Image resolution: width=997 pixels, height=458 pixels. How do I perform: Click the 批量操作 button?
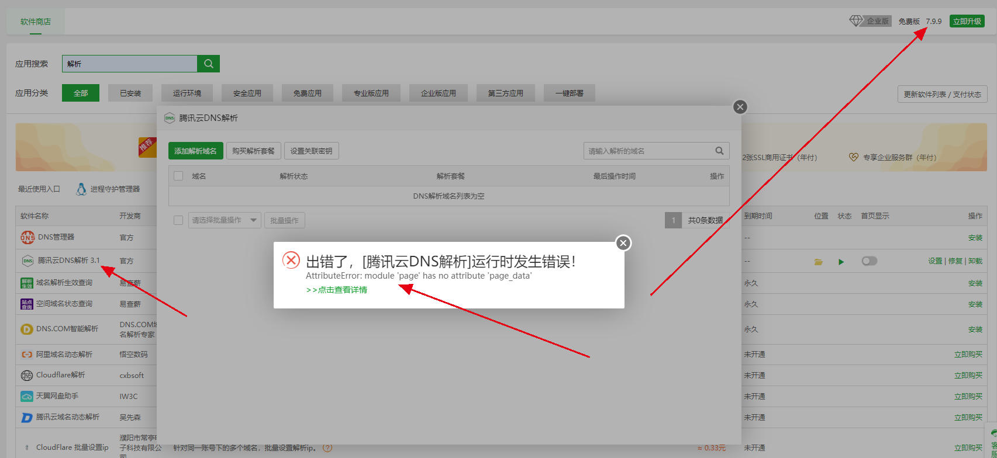point(284,220)
